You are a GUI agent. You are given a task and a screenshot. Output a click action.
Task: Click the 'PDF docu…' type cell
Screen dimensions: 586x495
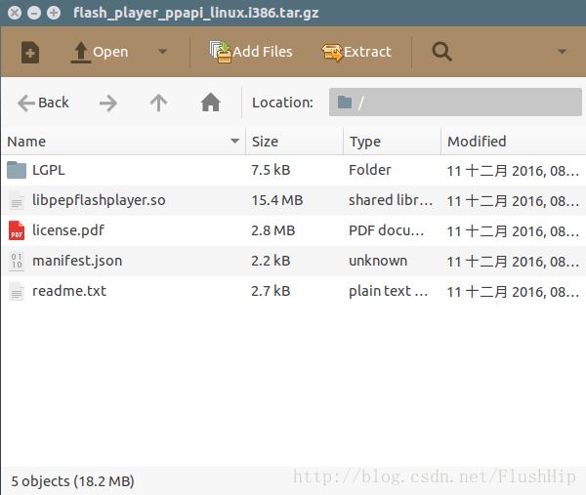[387, 230]
